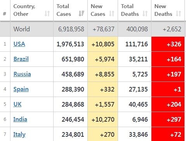Screen dimensions: 186x141
Task: Sort by Country, Other column arrows
Action: [47, 14]
